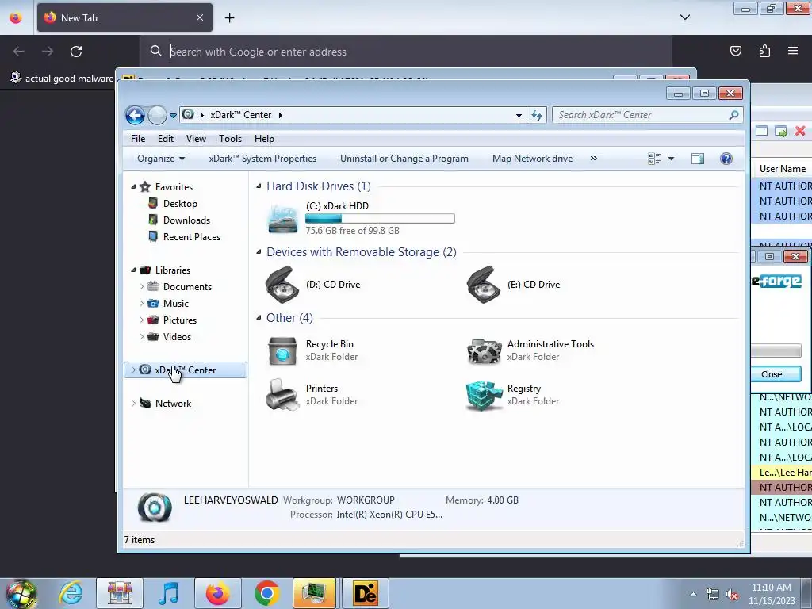Screen dimensions: 812x609
Task: Show more toolbar commands chevron
Action: [593, 159]
